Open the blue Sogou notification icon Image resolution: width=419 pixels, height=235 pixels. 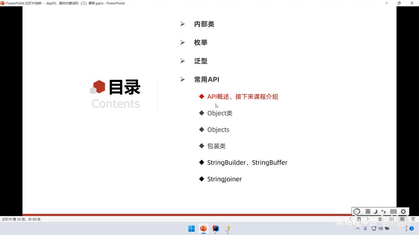(411, 228)
